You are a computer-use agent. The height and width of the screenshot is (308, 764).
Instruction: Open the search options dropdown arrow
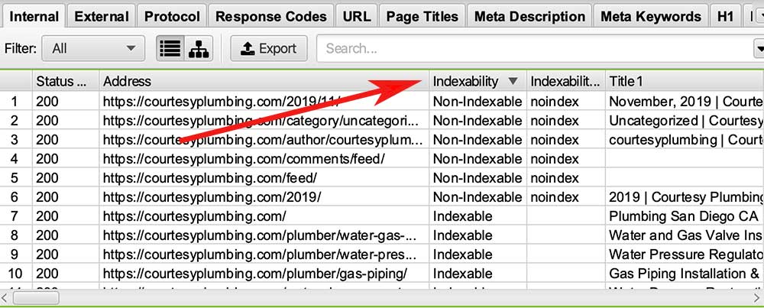[759, 49]
